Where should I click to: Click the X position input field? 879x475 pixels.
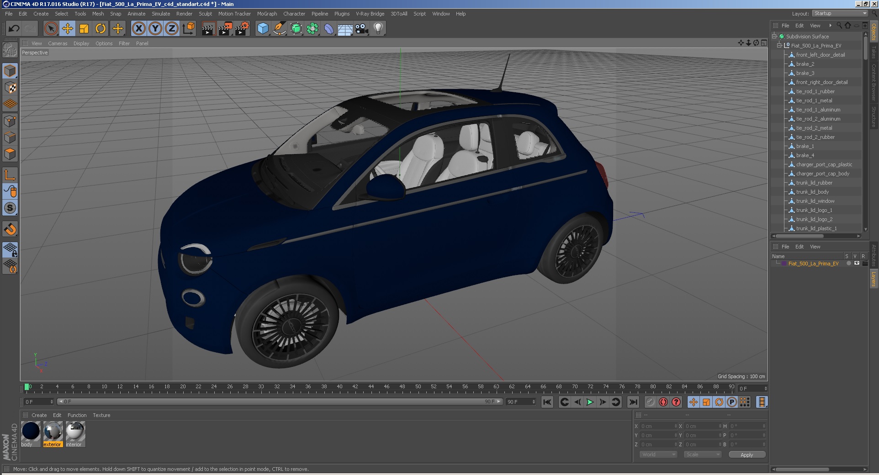click(x=658, y=426)
